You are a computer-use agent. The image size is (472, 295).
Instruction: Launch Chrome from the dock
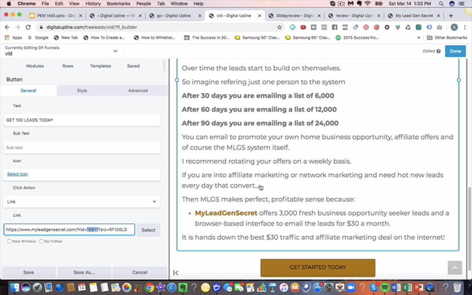tap(149, 288)
